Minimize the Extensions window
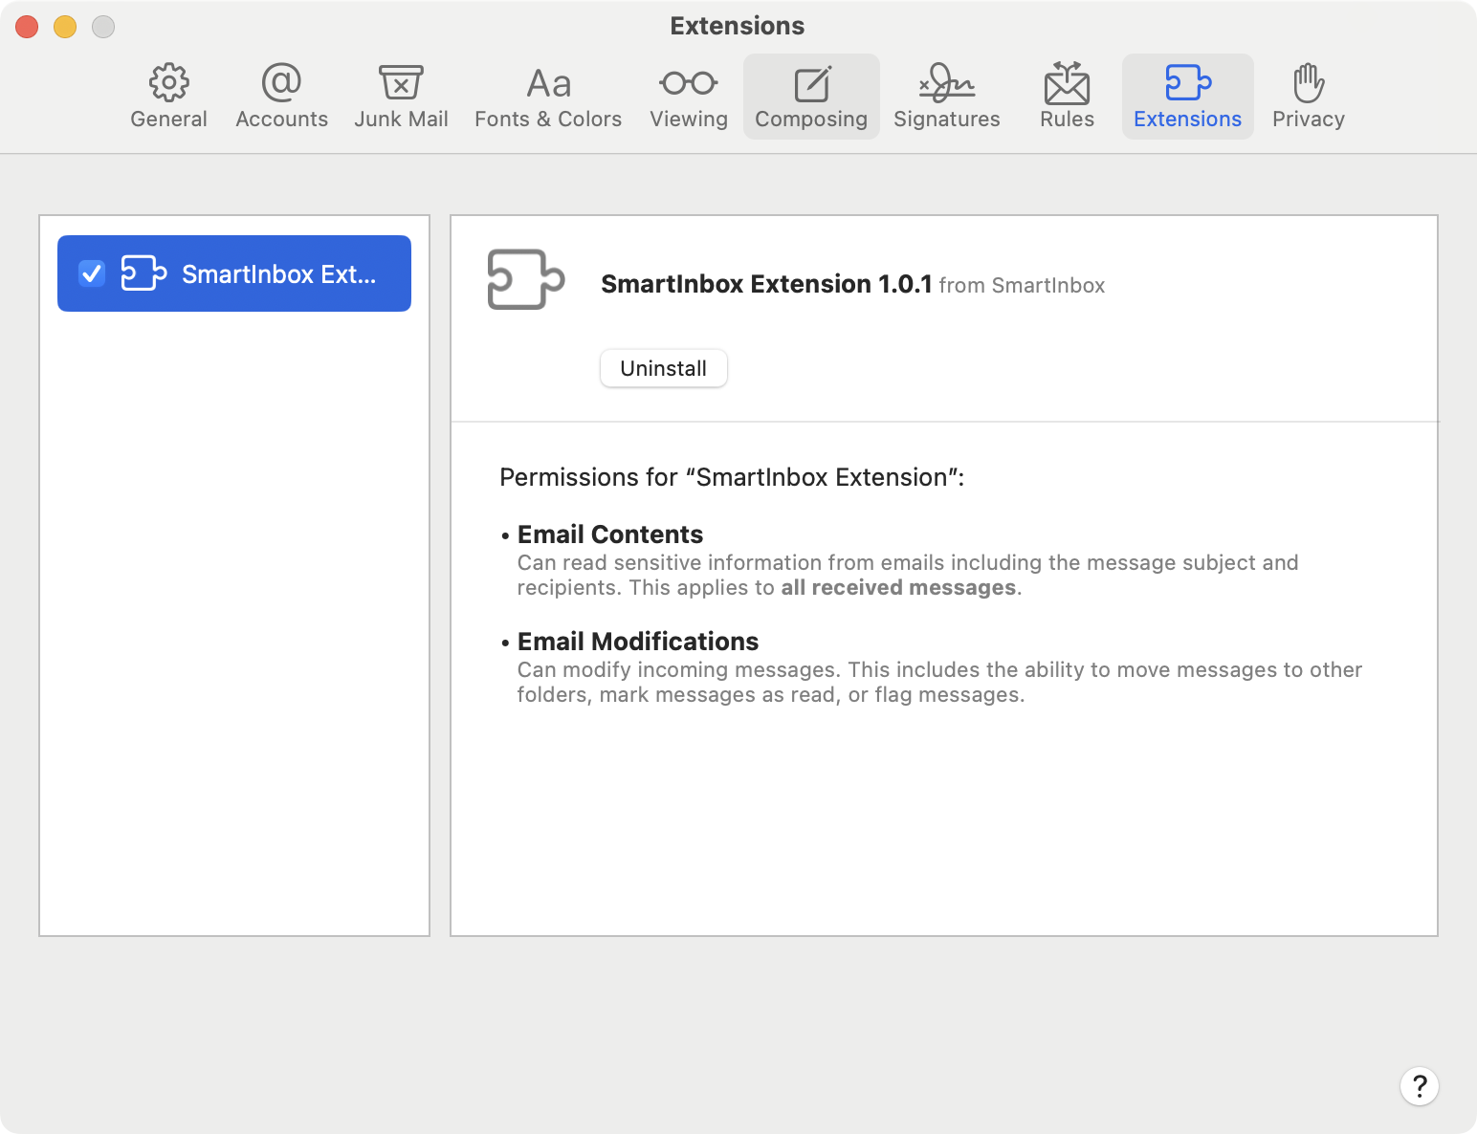The width and height of the screenshot is (1477, 1134). (65, 27)
